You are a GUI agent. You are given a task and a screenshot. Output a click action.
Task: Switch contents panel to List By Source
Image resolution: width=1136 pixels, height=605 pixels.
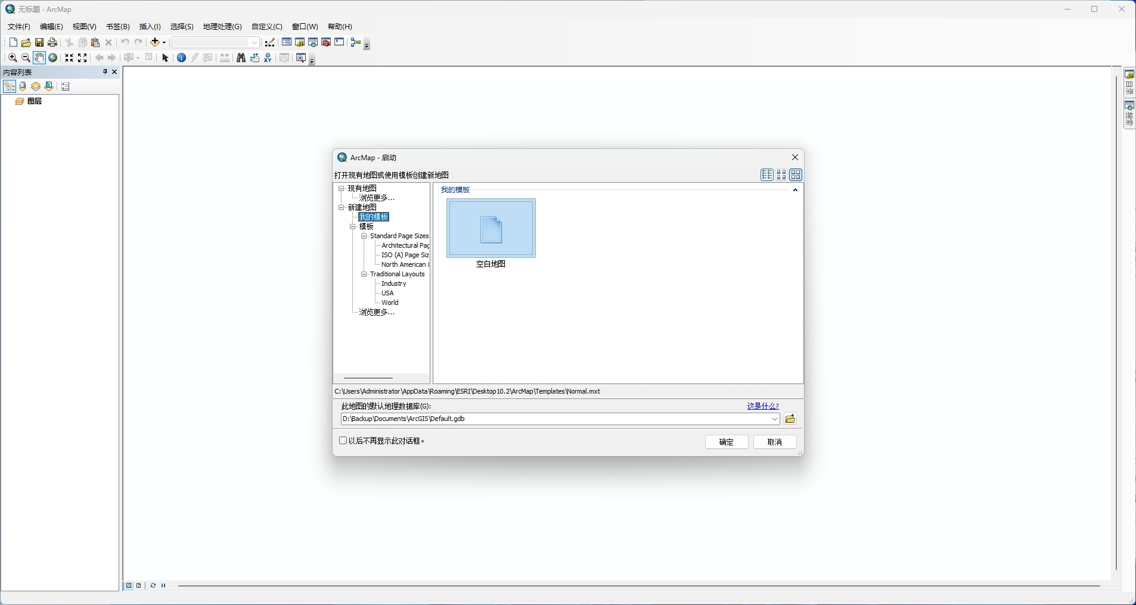coord(23,86)
